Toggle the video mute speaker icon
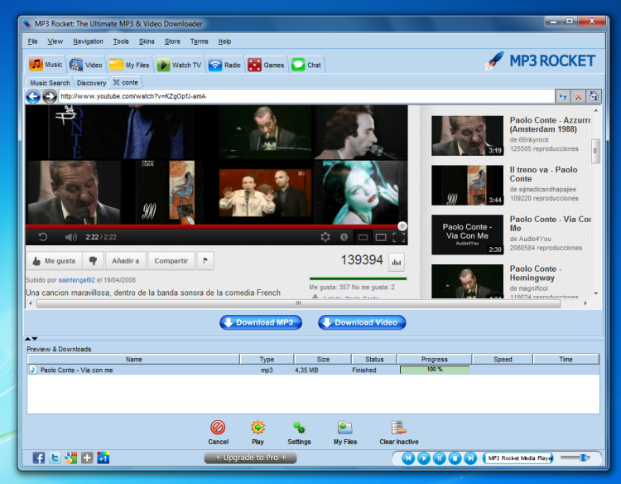The image size is (621, 484). tap(70, 237)
